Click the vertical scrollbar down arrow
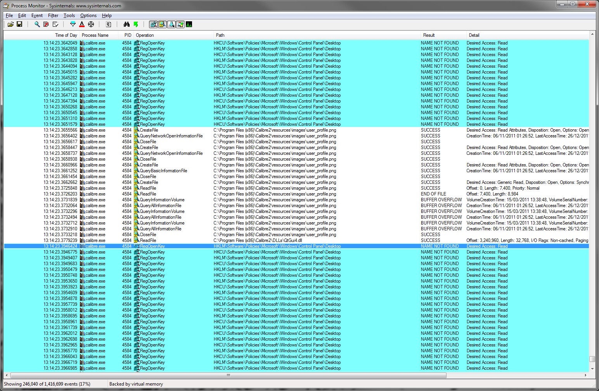This screenshot has width=599, height=391. point(592,369)
